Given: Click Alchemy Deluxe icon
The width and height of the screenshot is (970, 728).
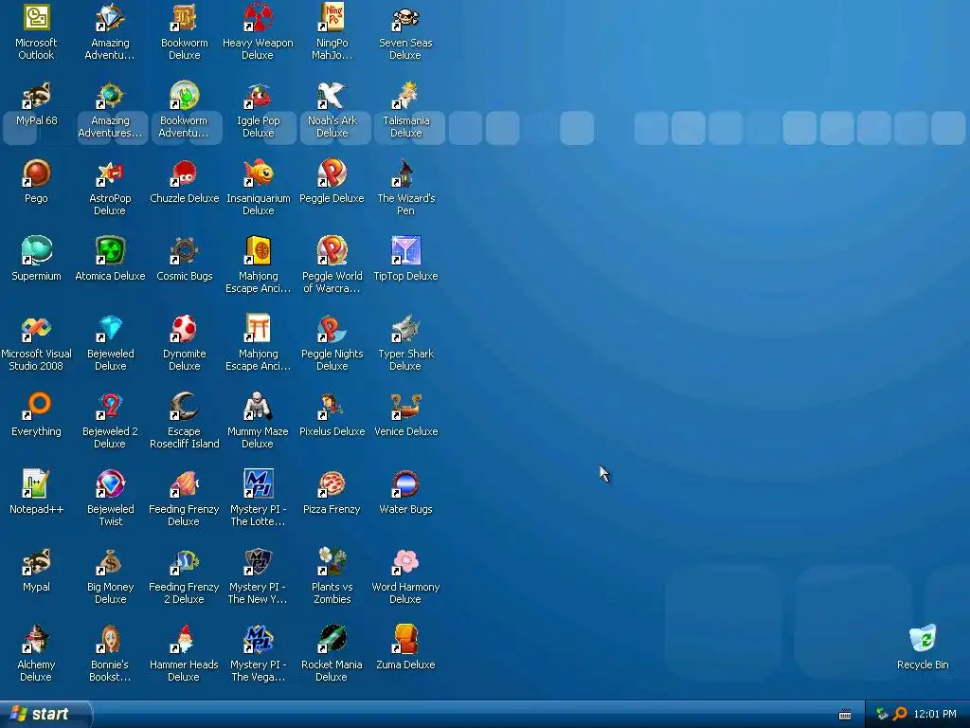Looking at the screenshot, I should (x=36, y=640).
